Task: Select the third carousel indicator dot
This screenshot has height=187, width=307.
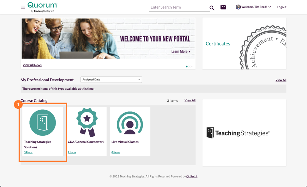Action: tap(191, 66)
